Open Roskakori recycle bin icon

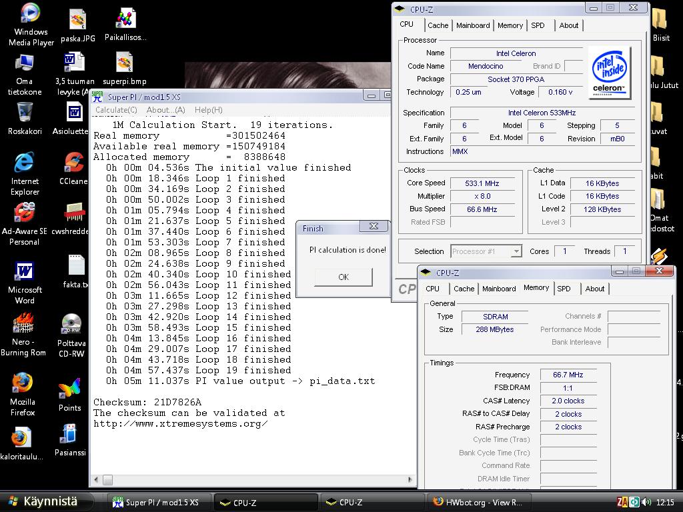tap(25, 119)
